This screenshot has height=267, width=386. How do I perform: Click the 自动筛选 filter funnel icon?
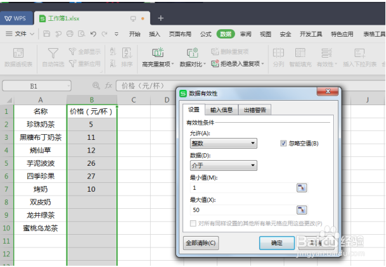53,53
